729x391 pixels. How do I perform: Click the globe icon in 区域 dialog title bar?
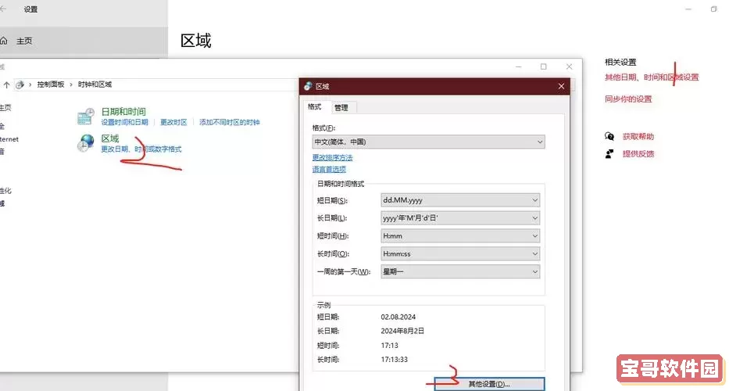coord(308,87)
